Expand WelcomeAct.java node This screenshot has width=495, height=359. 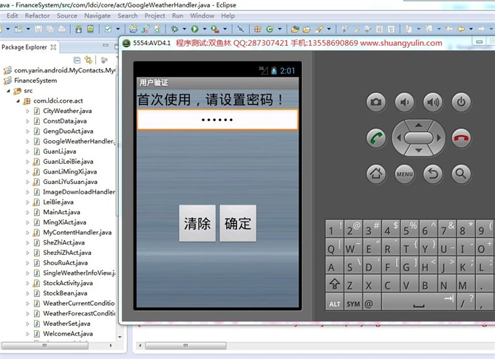pos(28,334)
